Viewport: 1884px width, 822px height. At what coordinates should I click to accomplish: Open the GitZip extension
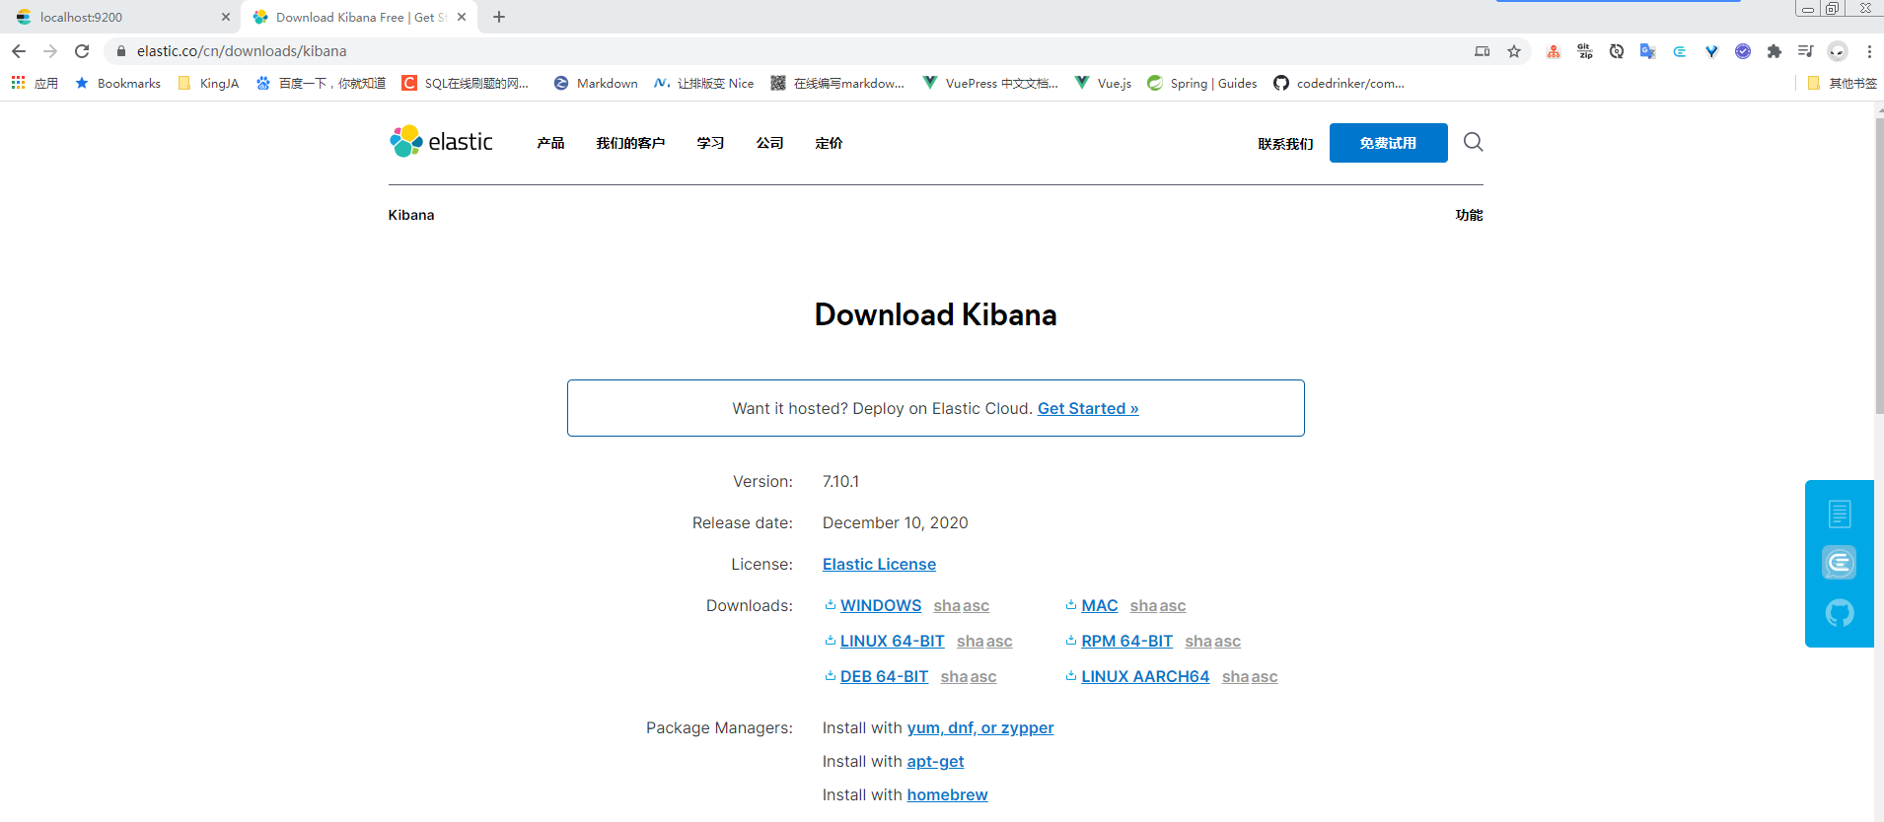pos(1585,51)
